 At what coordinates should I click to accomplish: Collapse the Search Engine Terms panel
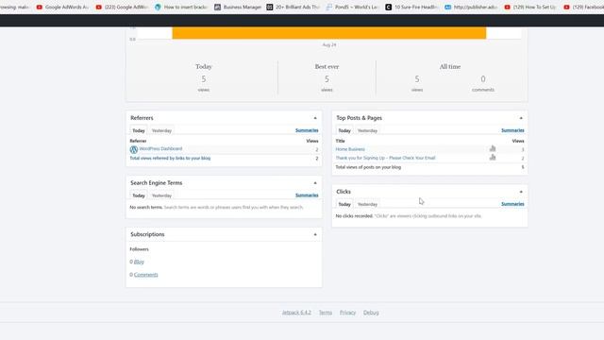[315, 182]
